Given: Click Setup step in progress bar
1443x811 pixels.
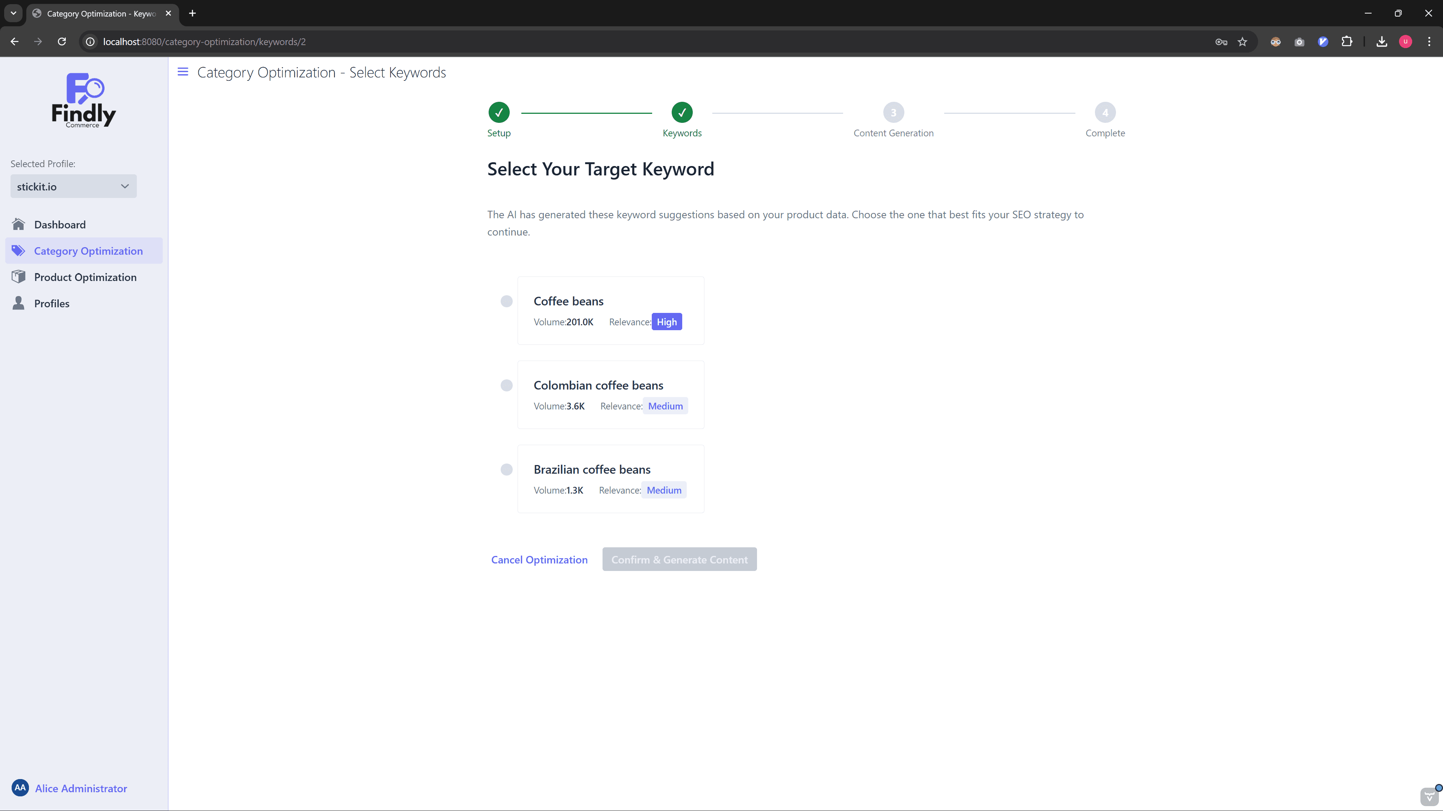Looking at the screenshot, I should pyautogui.click(x=498, y=112).
